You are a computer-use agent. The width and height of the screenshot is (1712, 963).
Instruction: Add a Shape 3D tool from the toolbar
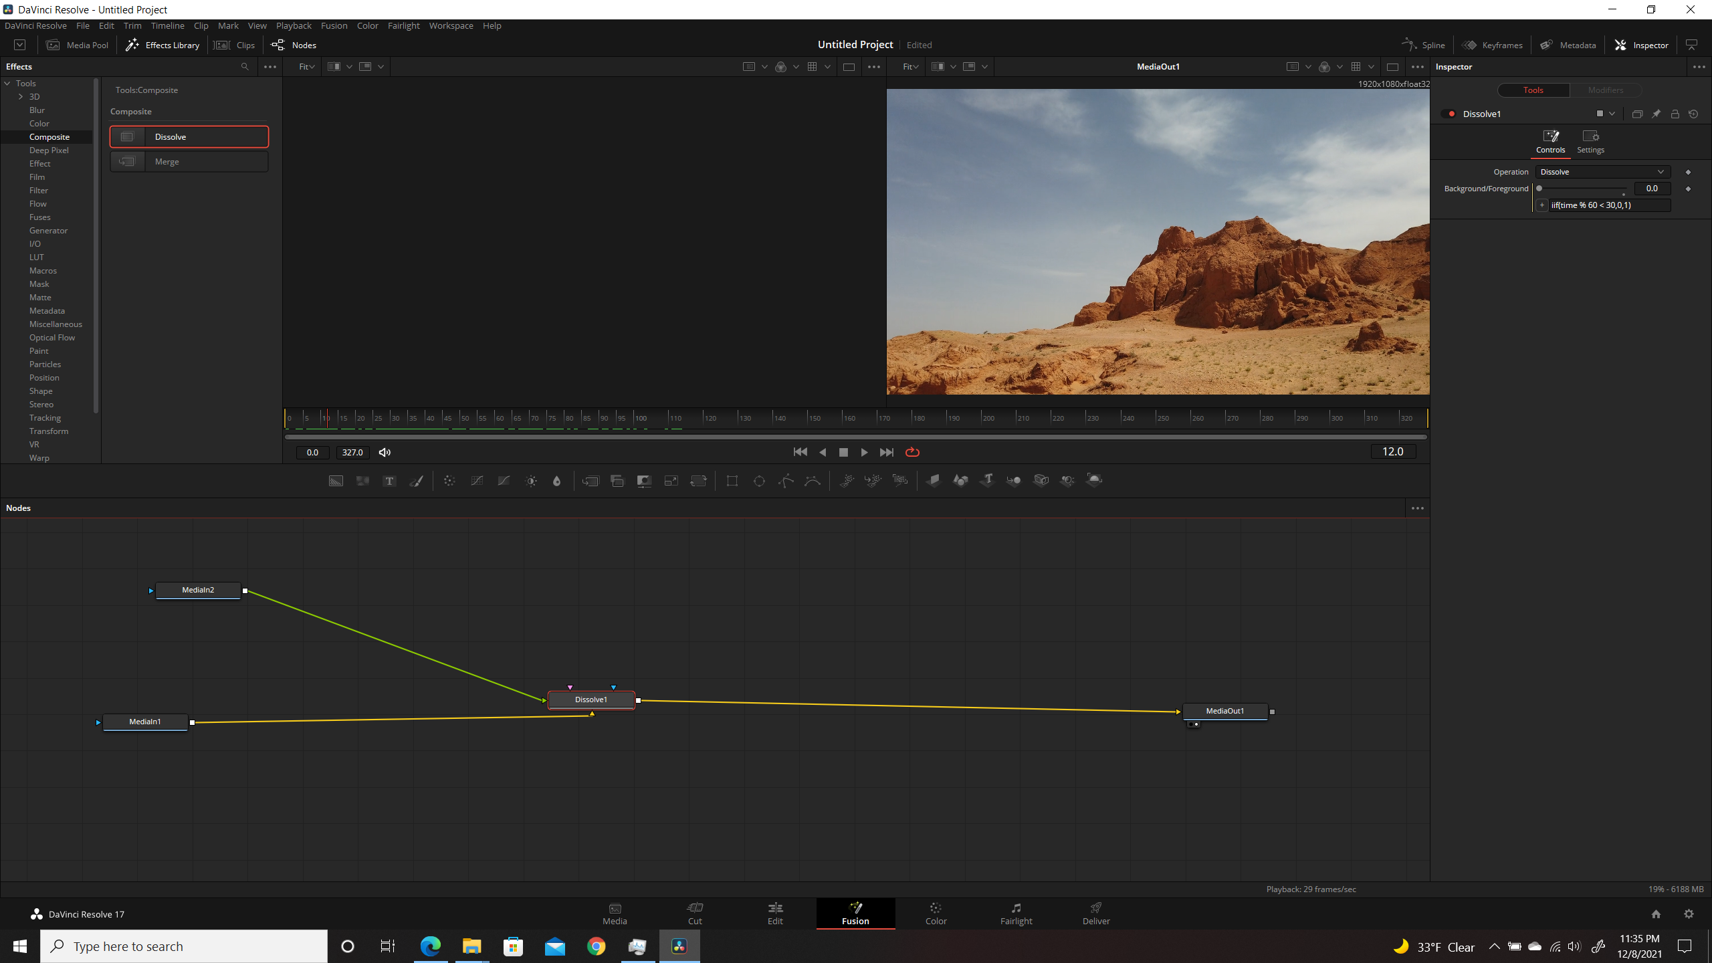point(960,480)
